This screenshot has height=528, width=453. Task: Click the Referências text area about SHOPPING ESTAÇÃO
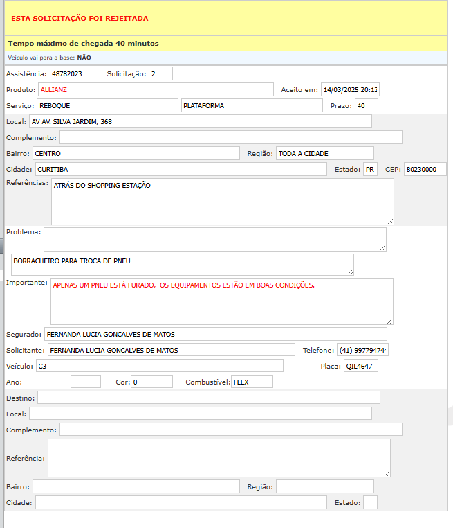[222, 201]
